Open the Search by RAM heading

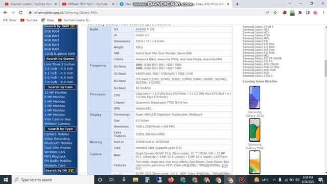[x=60, y=26]
